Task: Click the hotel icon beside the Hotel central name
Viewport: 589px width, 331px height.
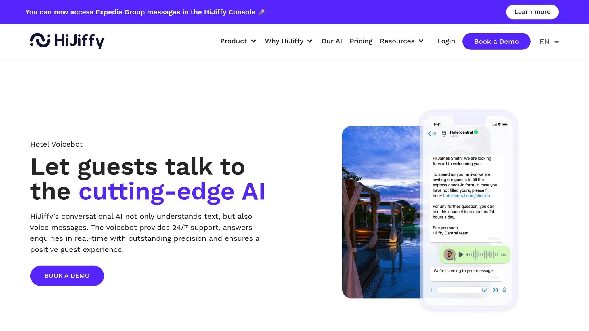Action: 444,134
